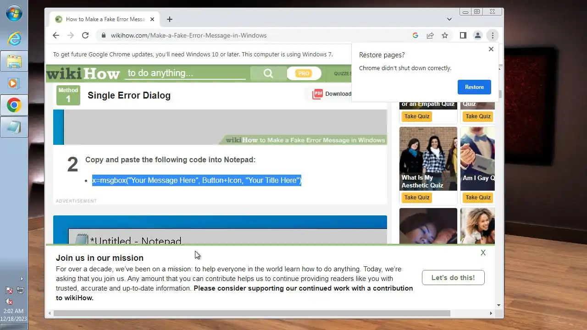Select the How to Make a Fake Error tab
Viewport: 587px width, 330px height.
[105, 19]
